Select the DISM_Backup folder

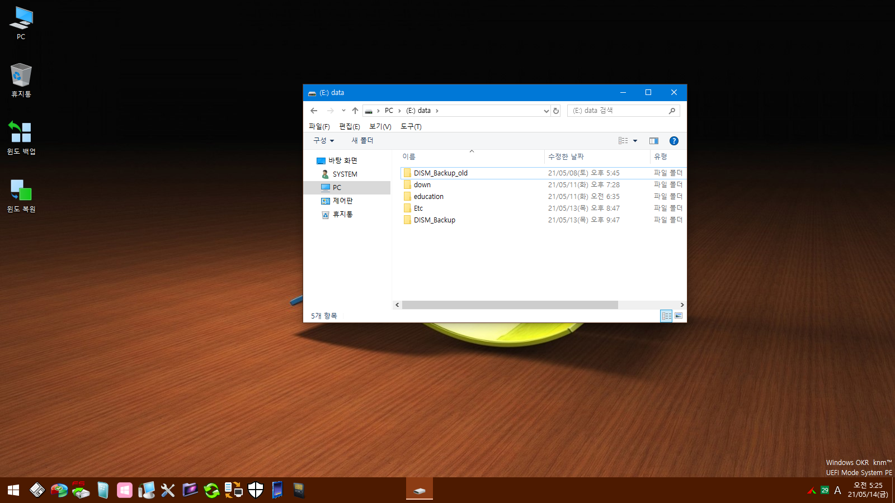click(x=543, y=220)
